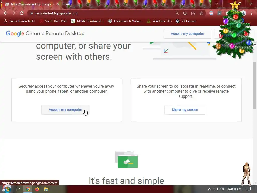Viewport: 257px width, 193px height.
Task: Click the 'Share my screen' button
Action: (185, 110)
